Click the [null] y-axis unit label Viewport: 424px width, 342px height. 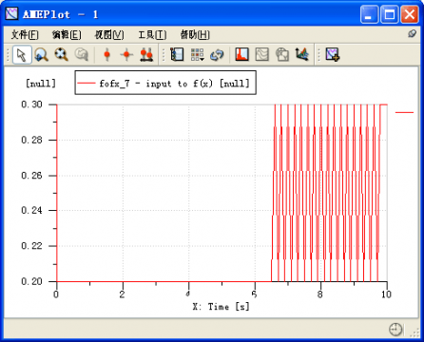click(x=41, y=84)
